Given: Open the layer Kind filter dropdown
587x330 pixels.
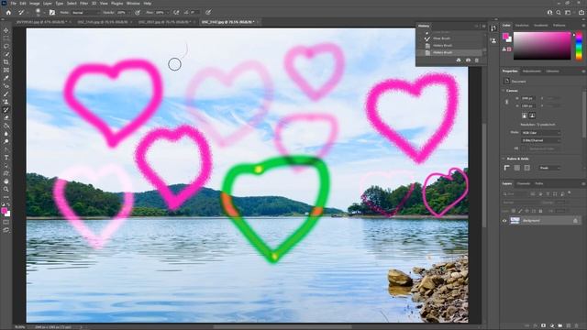Looking at the screenshot, I should [515, 193].
